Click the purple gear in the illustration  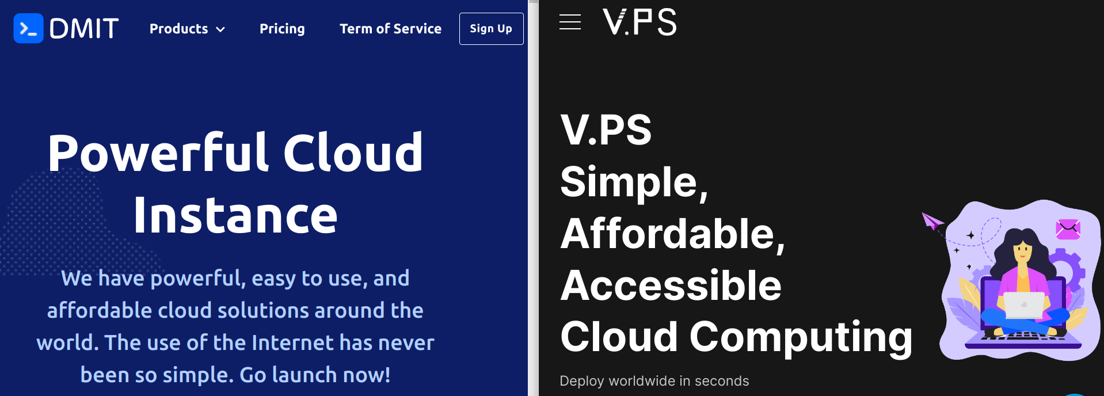1067,272
